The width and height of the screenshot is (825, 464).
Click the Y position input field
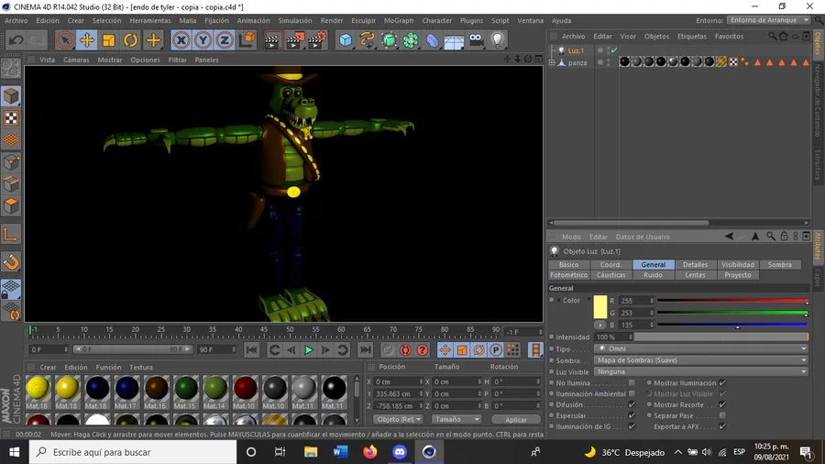[399, 394]
